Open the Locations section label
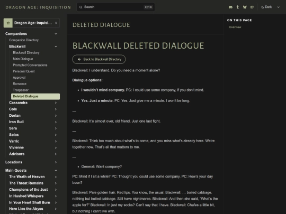This screenshot has height=214, width=286. 14,162
